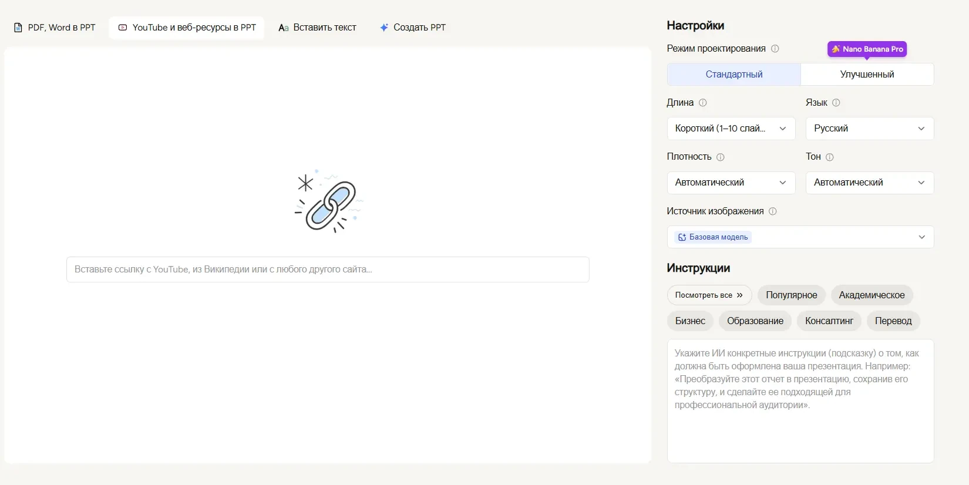The width and height of the screenshot is (969, 485).
Task: Click info icon next to Режим проектирования
Action: (775, 49)
